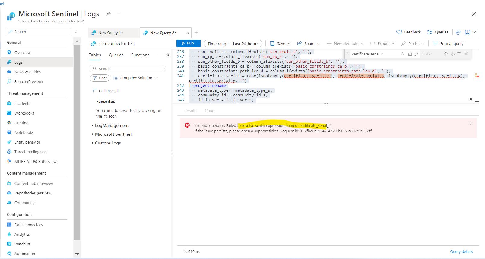Image resolution: width=485 pixels, height=259 pixels.
Task: Pin the Microsoft Sentinel Logs blade
Action: [x=109, y=14]
